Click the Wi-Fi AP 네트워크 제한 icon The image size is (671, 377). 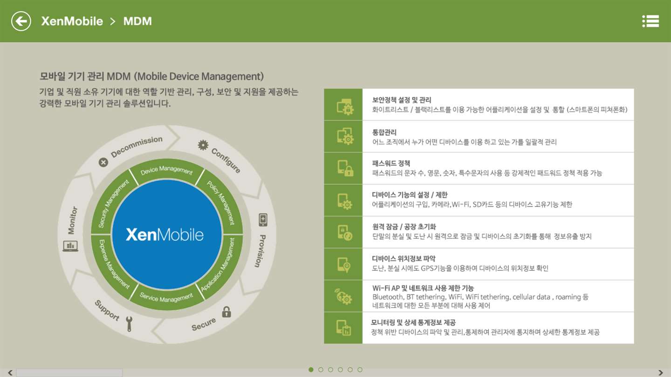(344, 296)
